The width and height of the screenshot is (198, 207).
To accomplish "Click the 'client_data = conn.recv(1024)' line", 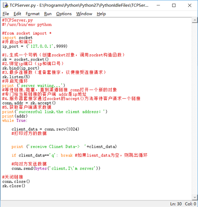I will click(x=45, y=129).
